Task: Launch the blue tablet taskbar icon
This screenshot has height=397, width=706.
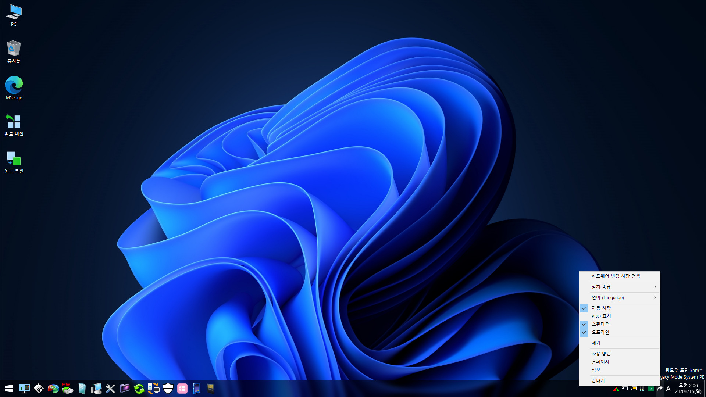Action: [x=197, y=389]
